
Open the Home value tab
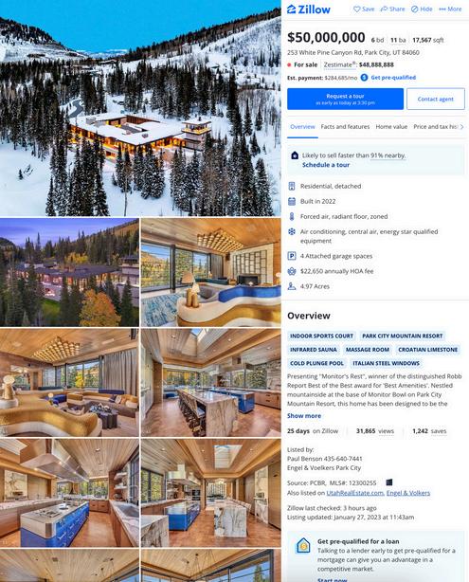pos(391,127)
